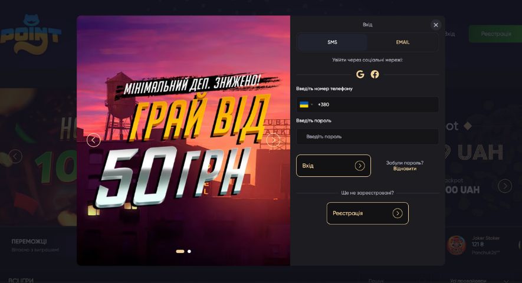Focus the password input field
522x283 pixels.
(x=367, y=137)
